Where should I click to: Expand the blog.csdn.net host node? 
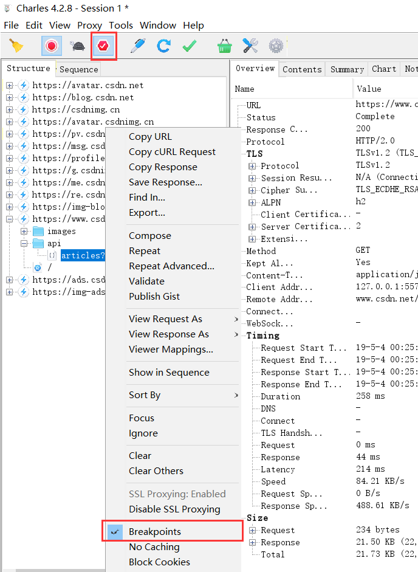pyautogui.click(x=10, y=97)
